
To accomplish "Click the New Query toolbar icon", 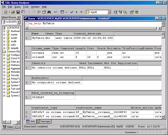I will click(5, 12).
